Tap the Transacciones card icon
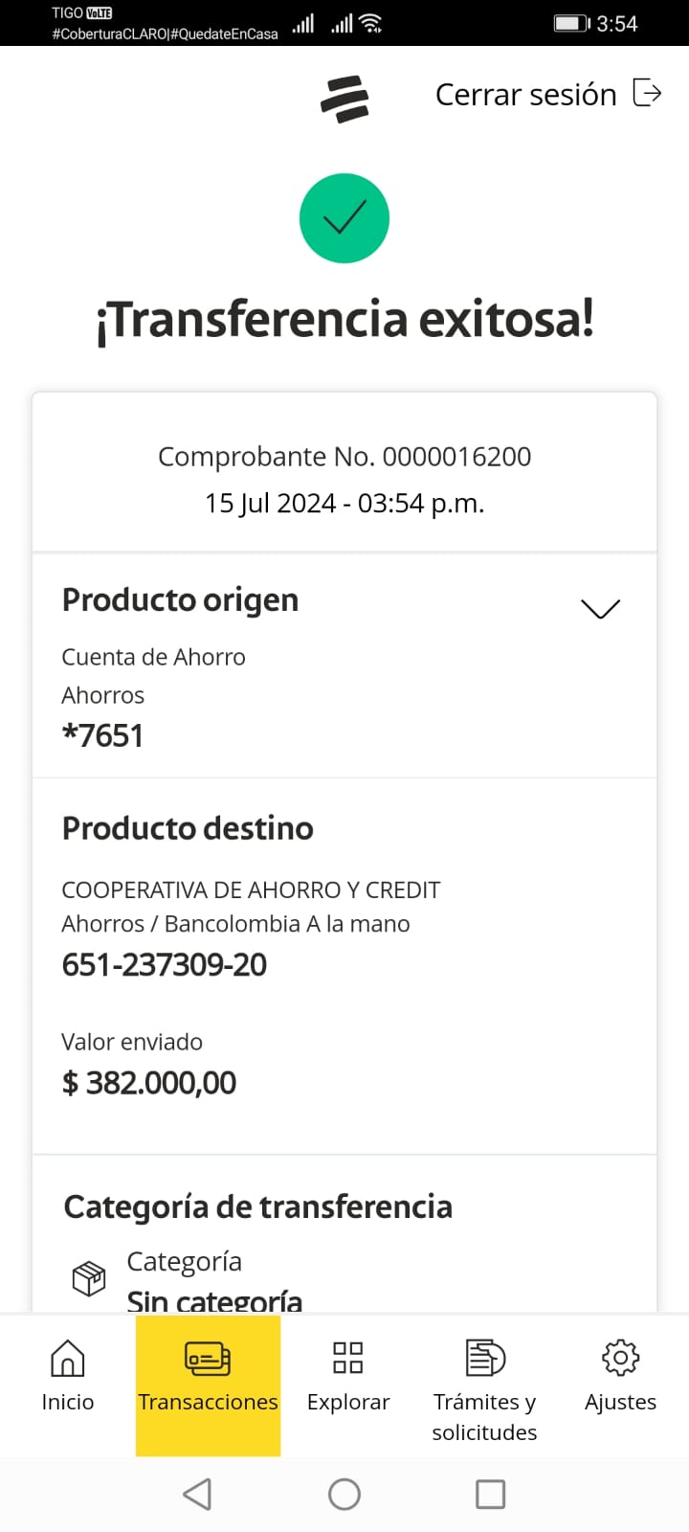Screen dimensions: 689x1532 click(208, 1358)
